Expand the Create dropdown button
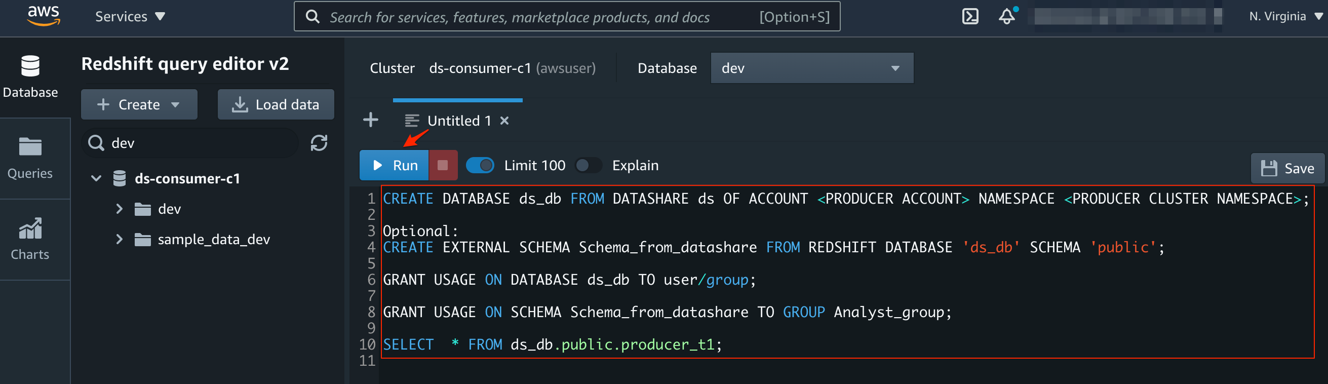This screenshot has height=384, width=1328. pos(139,105)
